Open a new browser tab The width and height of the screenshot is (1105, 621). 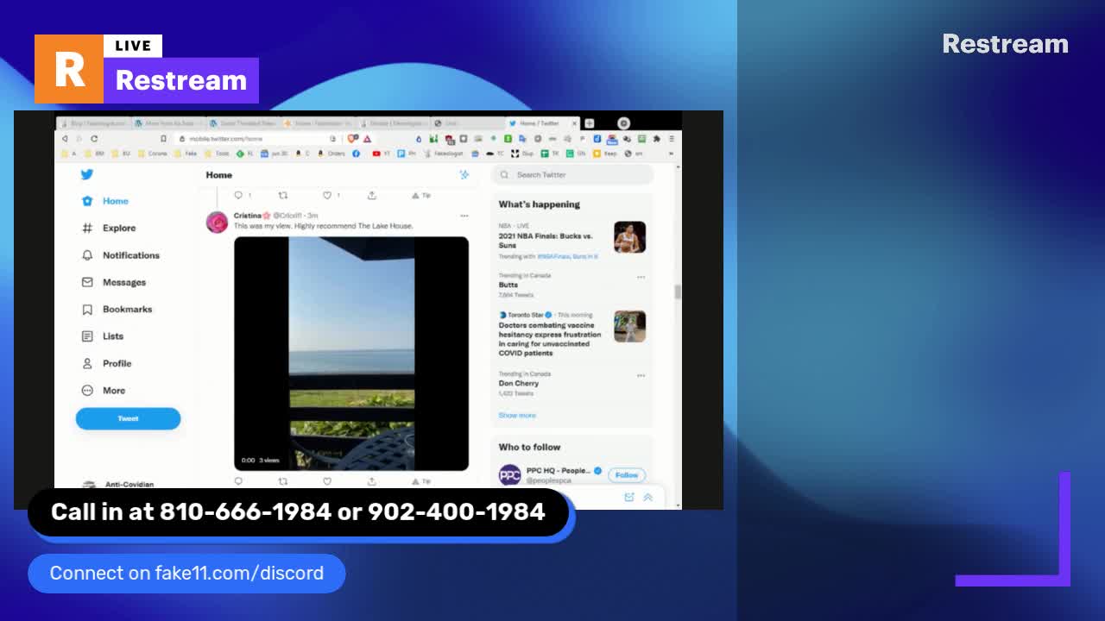click(590, 123)
